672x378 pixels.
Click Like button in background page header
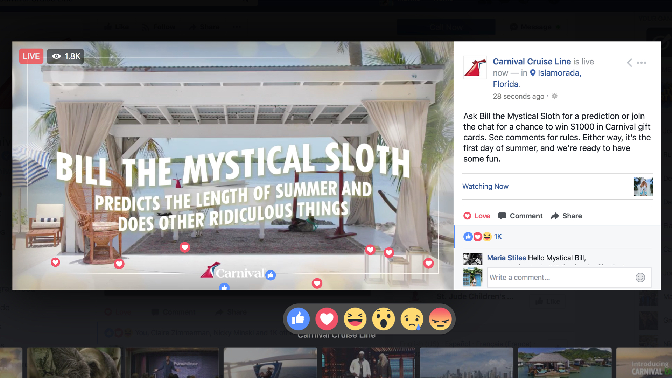tap(117, 27)
